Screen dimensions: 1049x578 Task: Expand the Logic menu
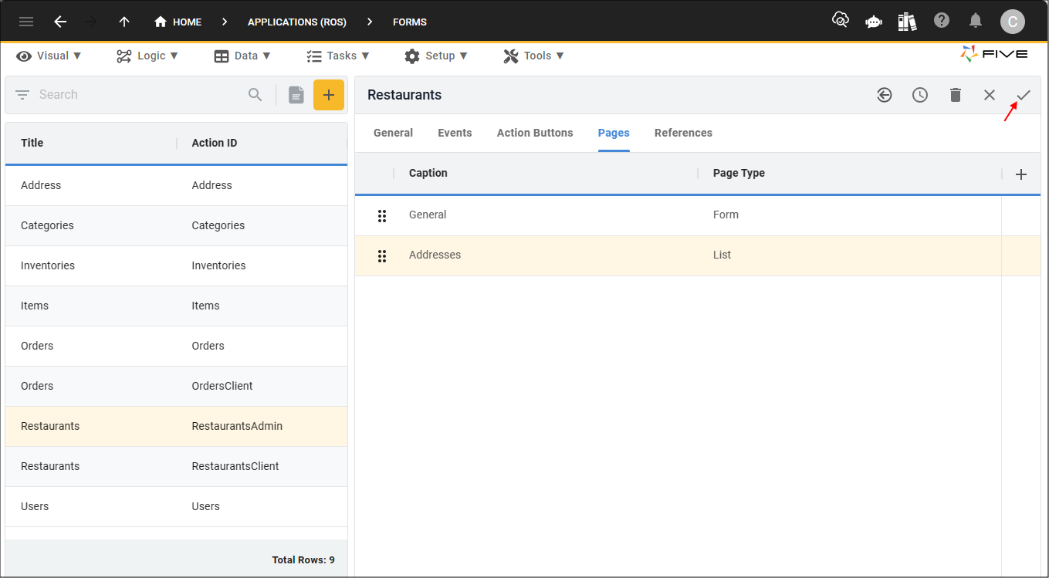tap(147, 56)
